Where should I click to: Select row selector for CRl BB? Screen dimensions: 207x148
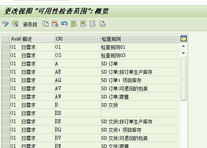(x=6, y=113)
